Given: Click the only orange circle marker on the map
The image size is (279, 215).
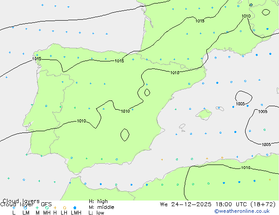Looking at the screenshot, I should pyautogui.click(x=222, y=158).
